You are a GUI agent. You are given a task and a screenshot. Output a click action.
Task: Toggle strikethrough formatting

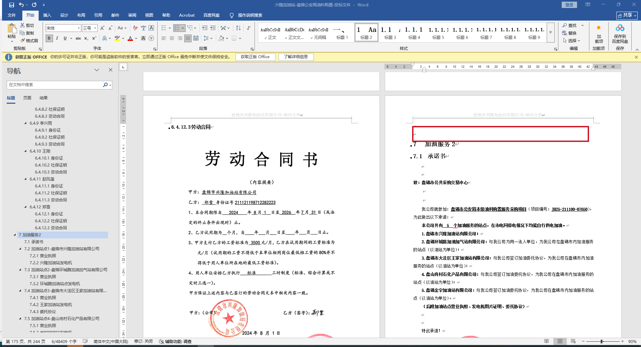pyautogui.click(x=78, y=38)
